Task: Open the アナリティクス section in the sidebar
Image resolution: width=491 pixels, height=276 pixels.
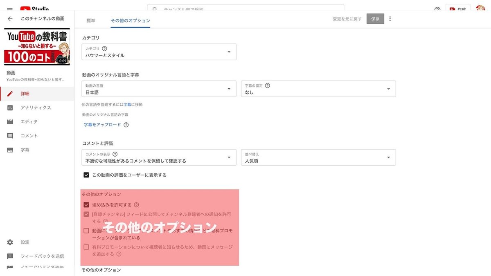Action: [x=11, y=108]
